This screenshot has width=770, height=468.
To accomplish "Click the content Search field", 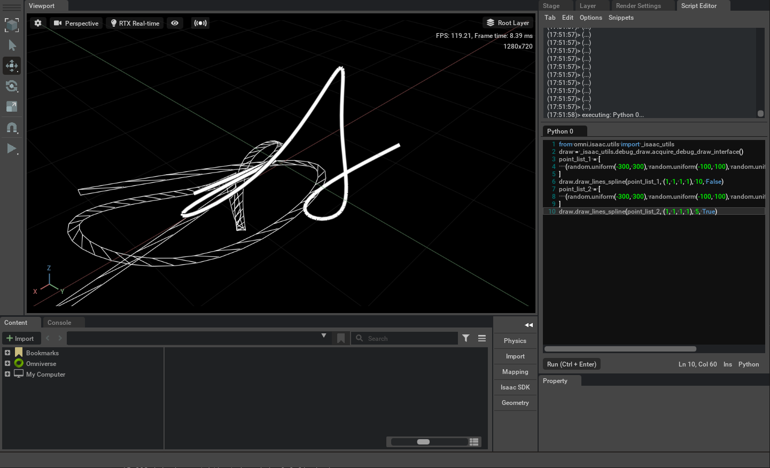I will click(405, 339).
